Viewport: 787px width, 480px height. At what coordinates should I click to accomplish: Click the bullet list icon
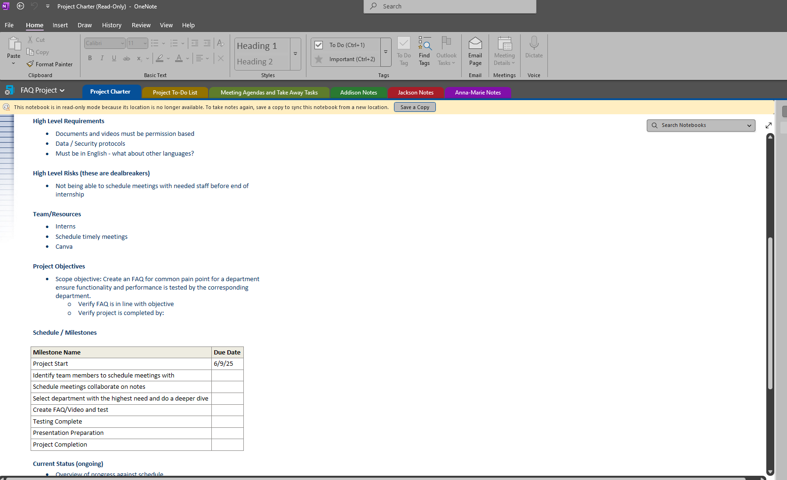click(x=154, y=43)
